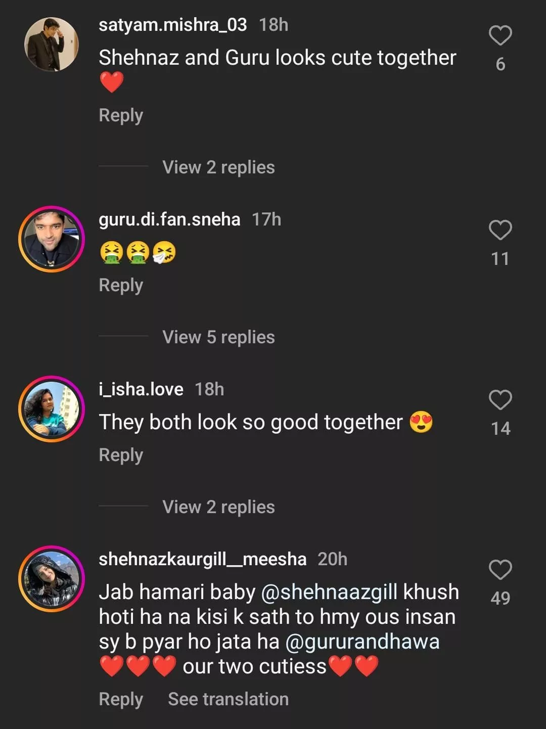Reply to satyam.mishra_03's comment
This screenshot has height=729, width=546.
coord(121,115)
